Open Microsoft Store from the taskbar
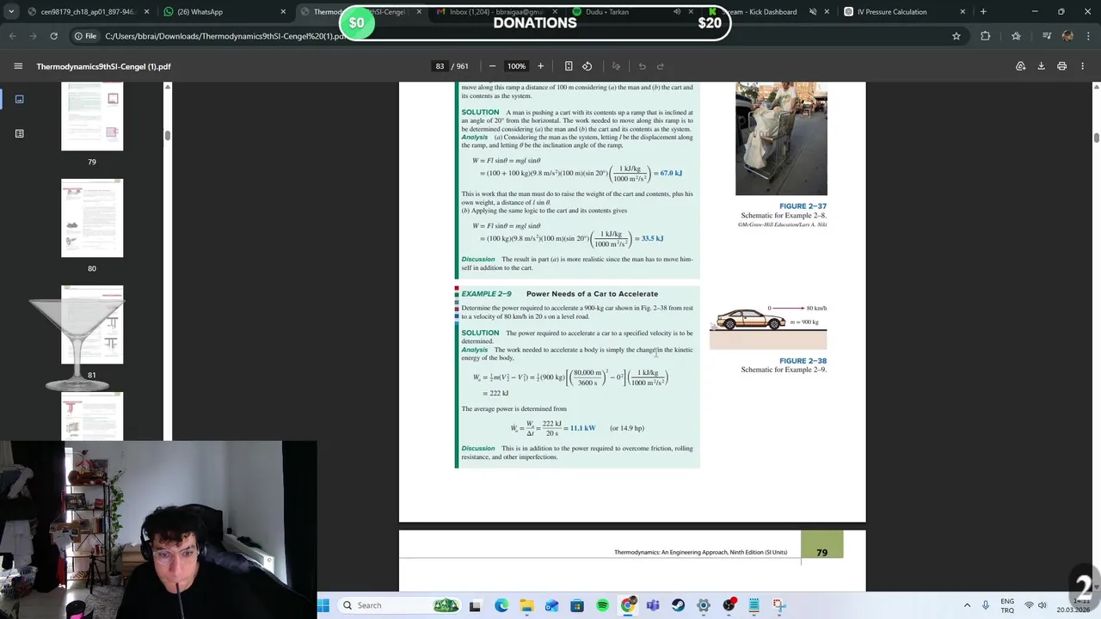The width and height of the screenshot is (1101, 619). tap(577, 605)
